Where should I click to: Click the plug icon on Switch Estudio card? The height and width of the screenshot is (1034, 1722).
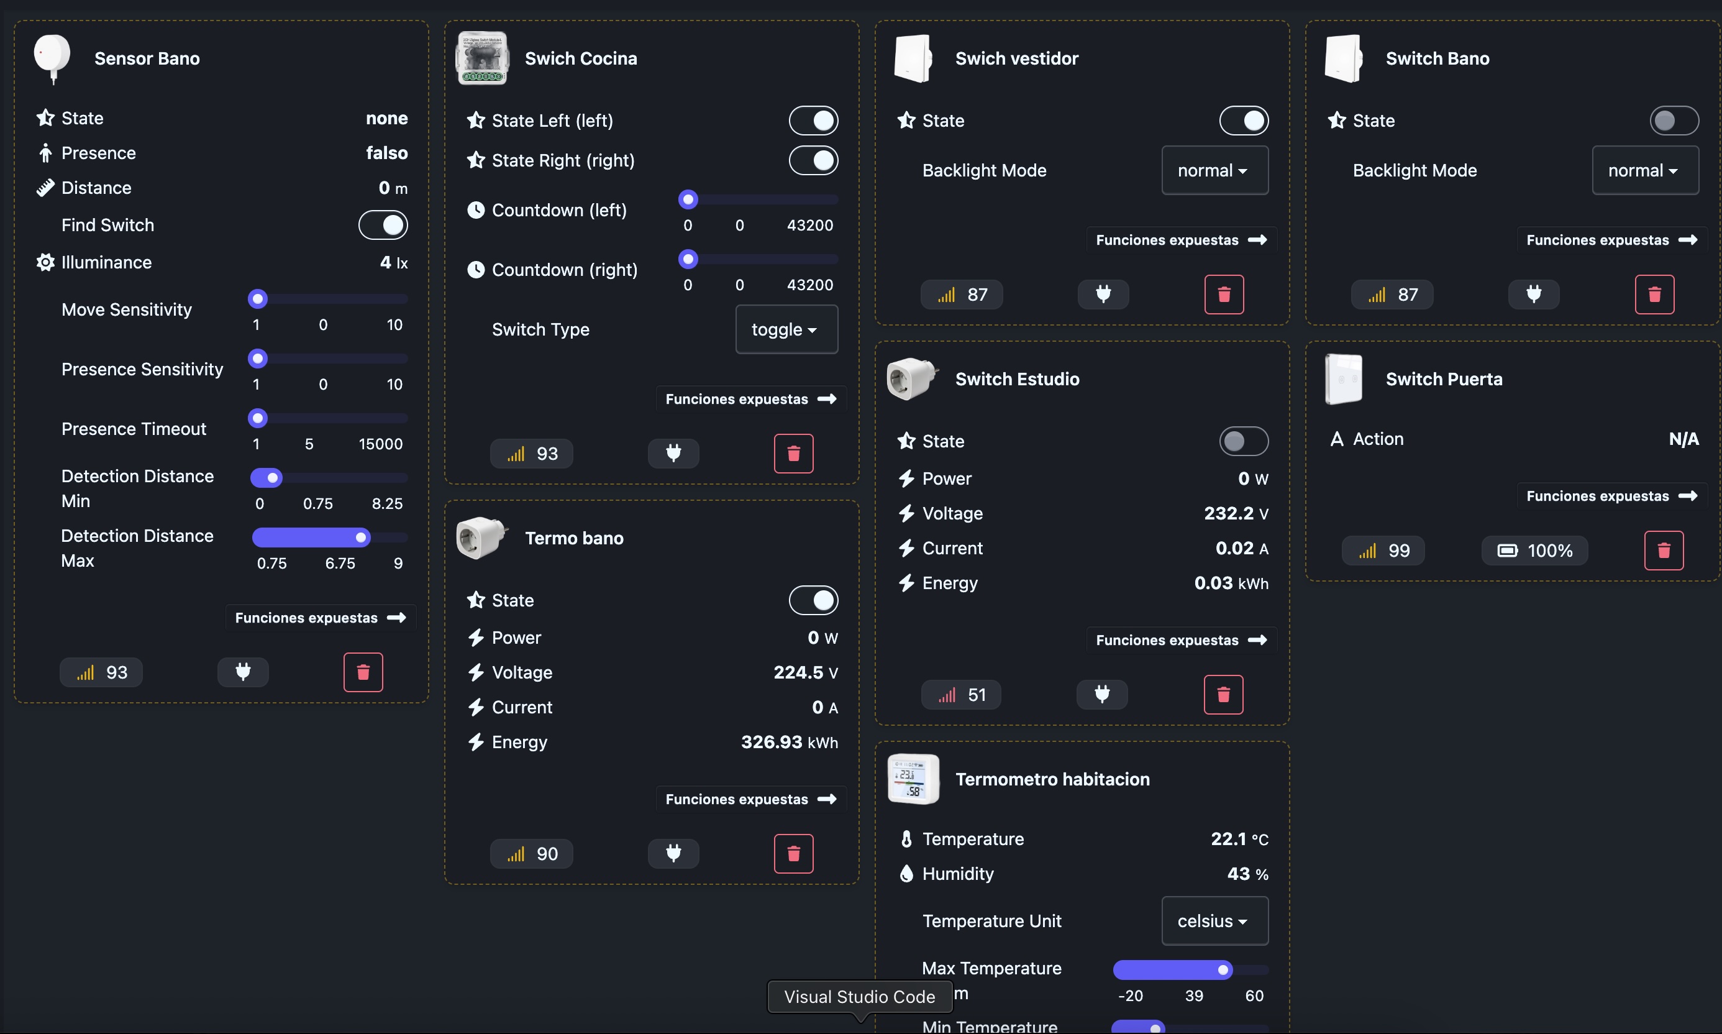click(x=1102, y=695)
